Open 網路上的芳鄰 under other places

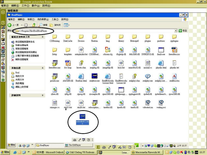pos(22,87)
